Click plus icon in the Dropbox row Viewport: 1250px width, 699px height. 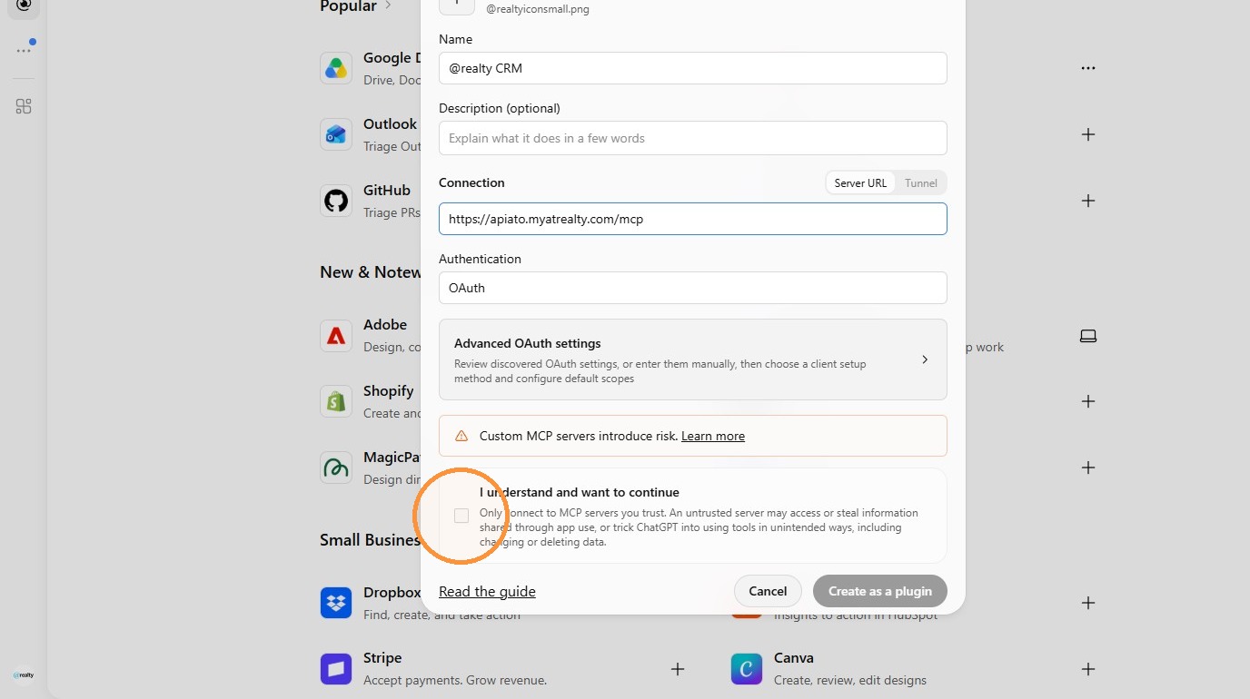pyautogui.click(x=1088, y=603)
